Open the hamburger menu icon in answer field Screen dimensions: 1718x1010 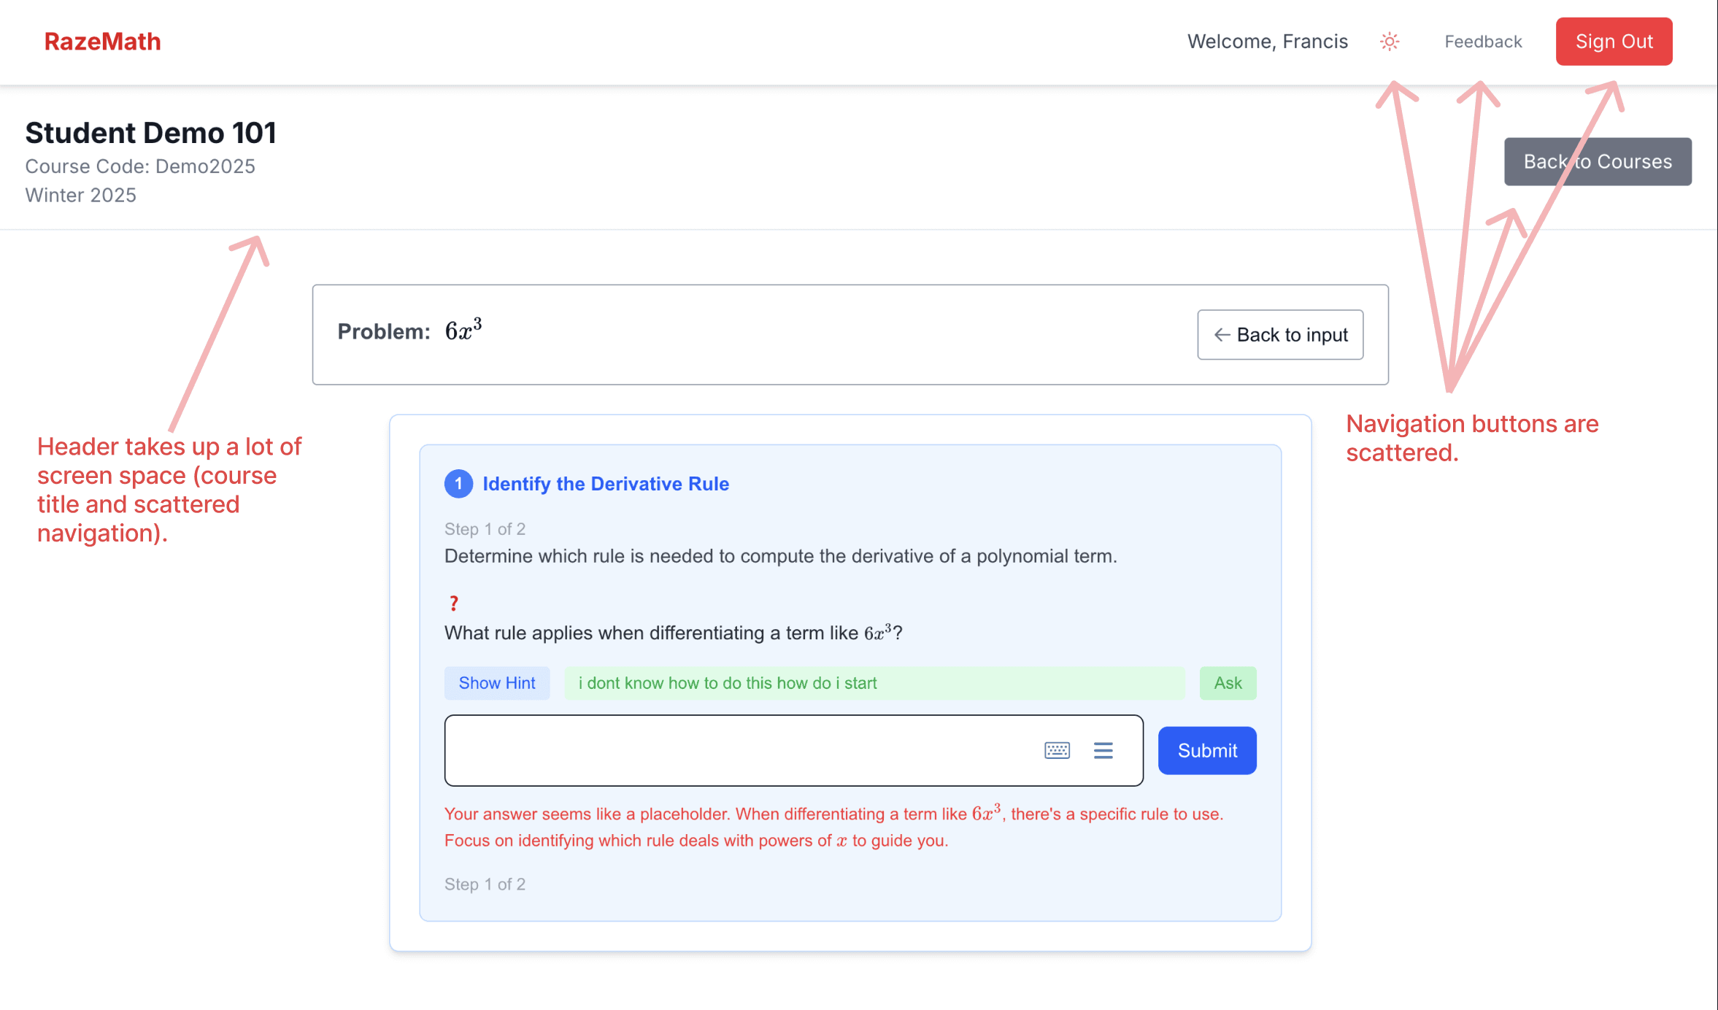pos(1103,750)
